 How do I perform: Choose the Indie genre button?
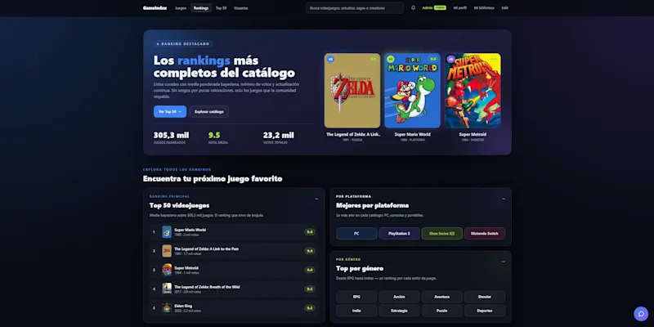click(356, 311)
